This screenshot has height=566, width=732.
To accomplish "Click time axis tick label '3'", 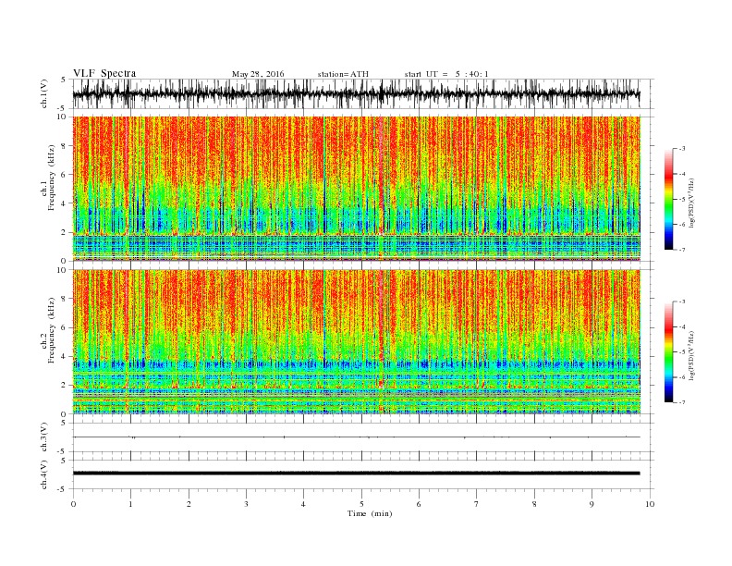I will 246,504.
